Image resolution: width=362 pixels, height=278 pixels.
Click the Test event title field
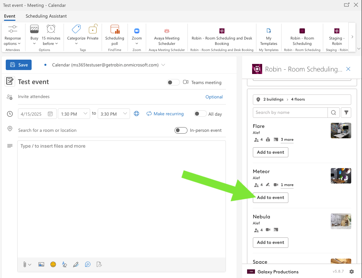point(91,82)
